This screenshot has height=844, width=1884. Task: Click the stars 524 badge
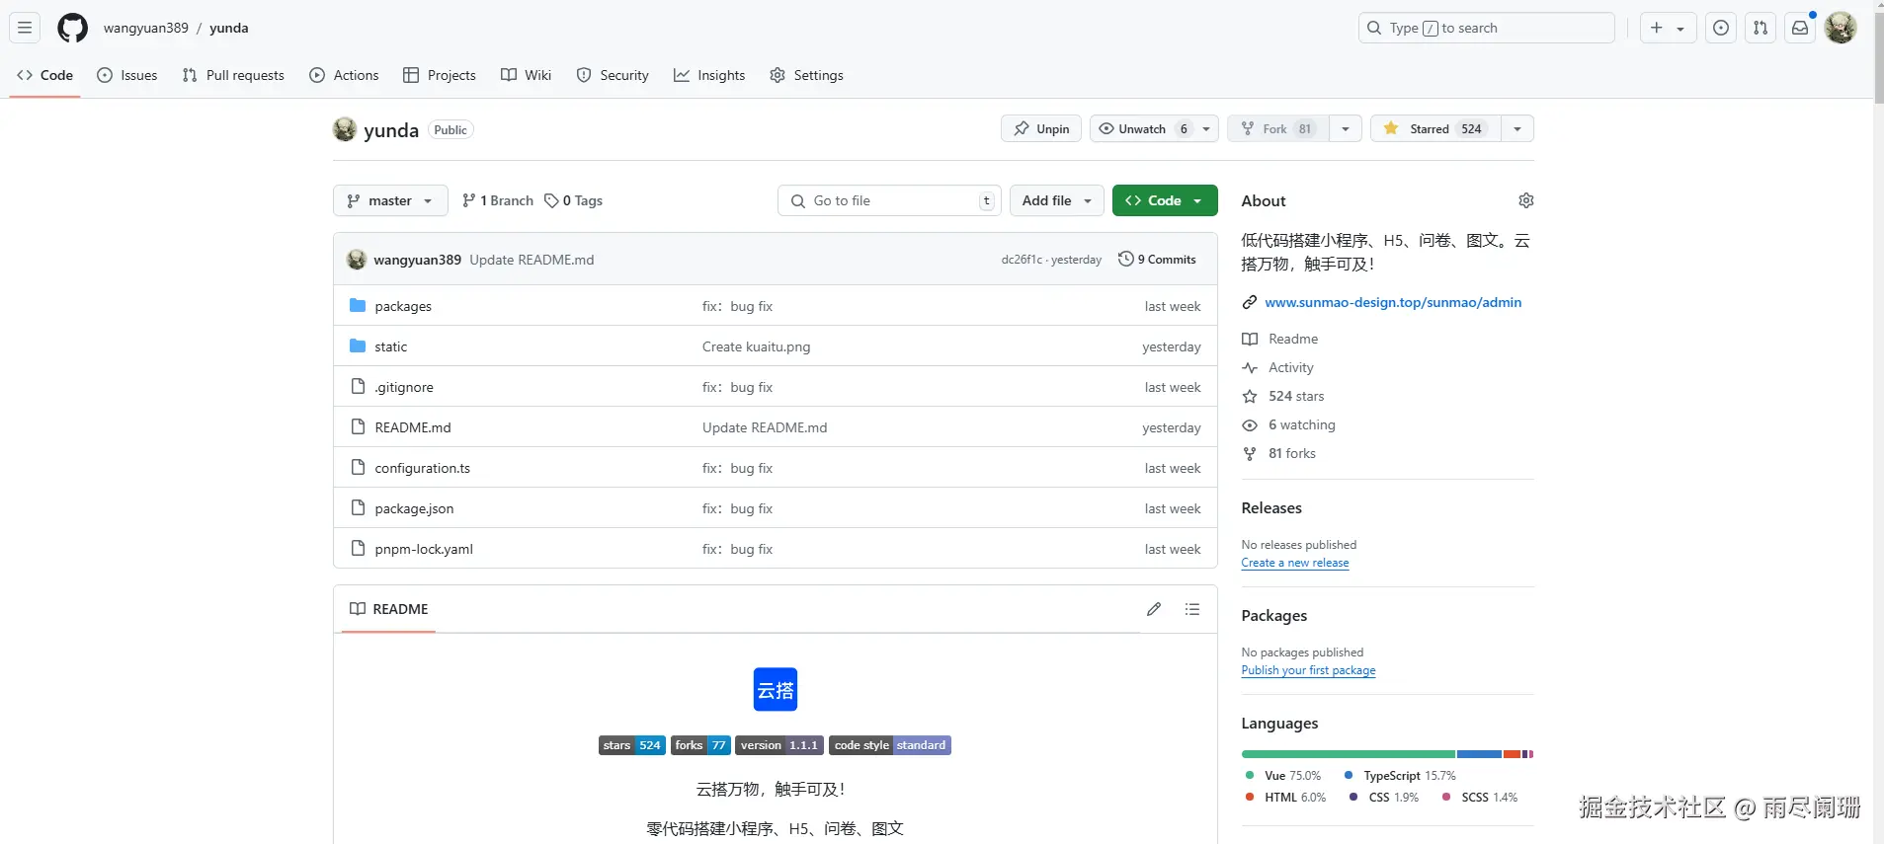632,745
